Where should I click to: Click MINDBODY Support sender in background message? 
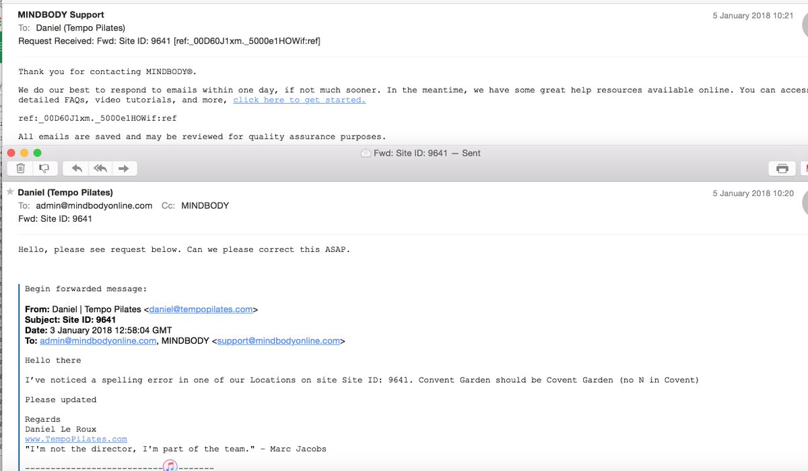[61, 15]
